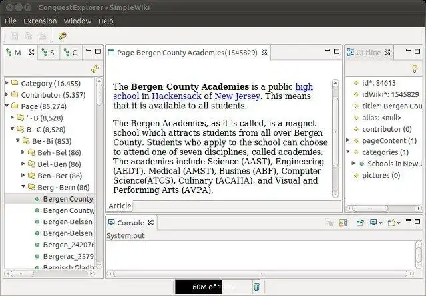Image resolution: width=426 pixels, height=296 pixels.
Task: Follow the 'high' link in article
Action: pyautogui.click(x=304, y=86)
